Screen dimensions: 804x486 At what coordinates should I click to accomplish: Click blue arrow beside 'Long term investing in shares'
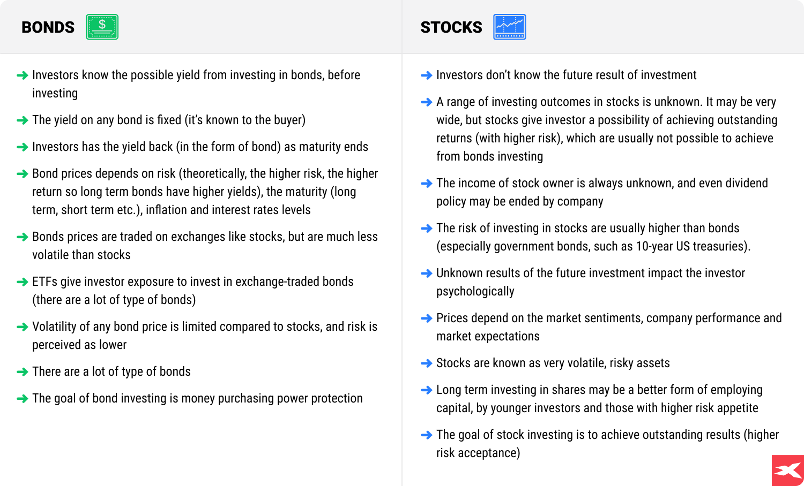[x=427, y=390]
